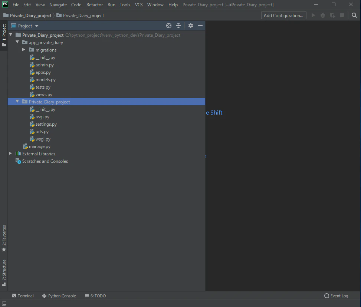Open the Python Console tool window
Viewport: 361px width, 307px height.
59,296
